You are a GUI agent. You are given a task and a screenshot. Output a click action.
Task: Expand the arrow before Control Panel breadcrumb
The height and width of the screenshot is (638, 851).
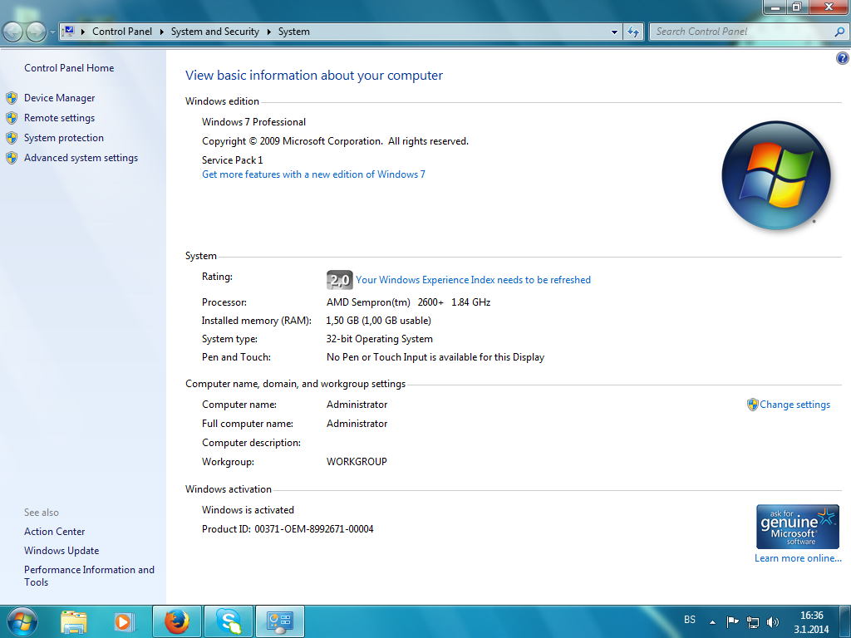[x=83, y=32]
